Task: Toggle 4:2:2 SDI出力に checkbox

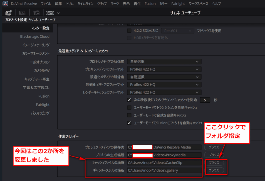Action: [x=129, y=31]
